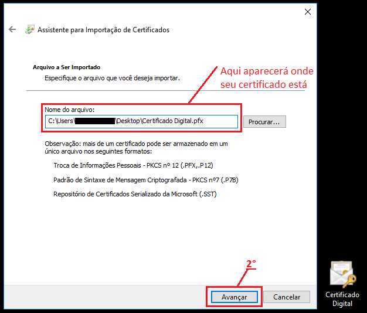Click the Certificado Digital label under the desktop icon
Viewport: 367px width, 313px height.
pos(342,299)
